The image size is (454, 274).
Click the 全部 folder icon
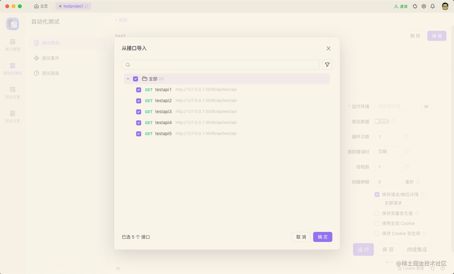145,79
